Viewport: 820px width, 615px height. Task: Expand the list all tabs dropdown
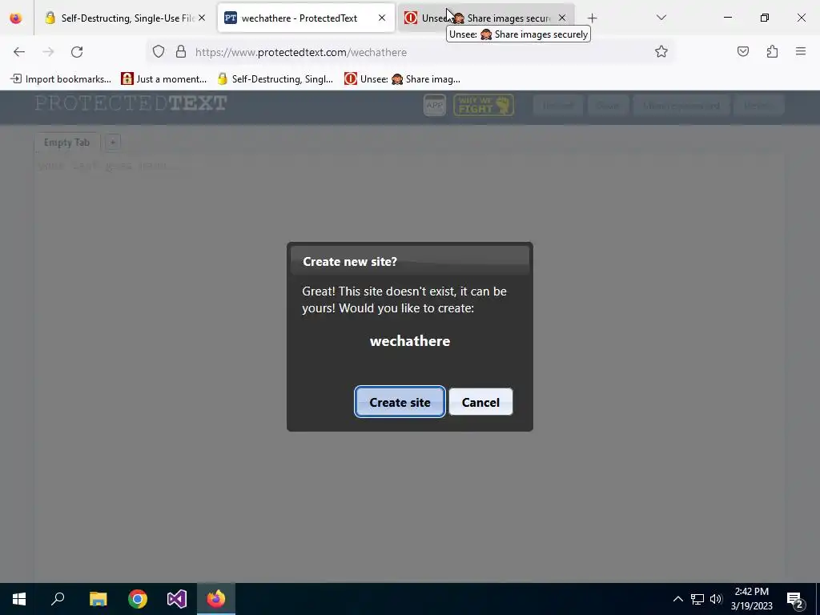coord(661,18)
